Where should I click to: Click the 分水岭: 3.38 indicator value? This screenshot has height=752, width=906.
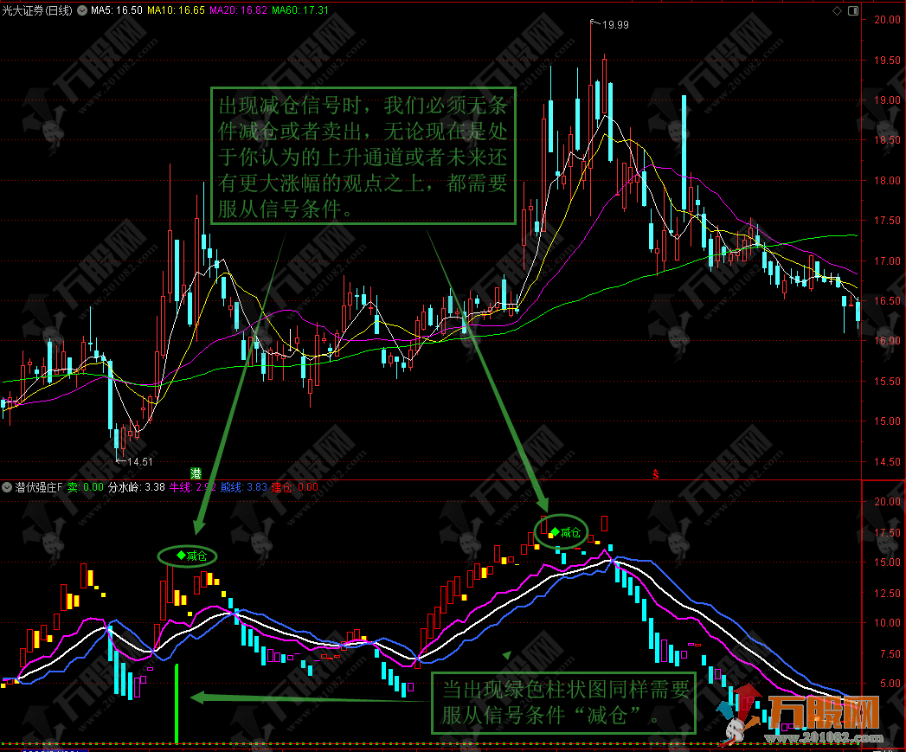[x=137, y=487]
